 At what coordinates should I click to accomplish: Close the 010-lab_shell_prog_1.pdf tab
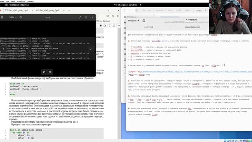[32, 10]
